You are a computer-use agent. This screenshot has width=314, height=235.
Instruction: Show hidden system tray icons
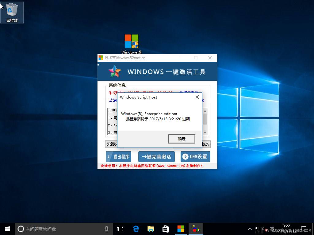point(250,229)
